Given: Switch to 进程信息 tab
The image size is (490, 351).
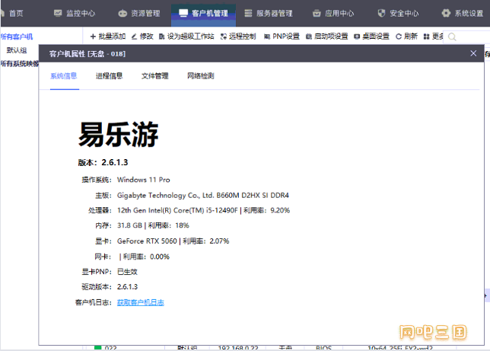Looking at the screenshot, I should click(109, 76).
